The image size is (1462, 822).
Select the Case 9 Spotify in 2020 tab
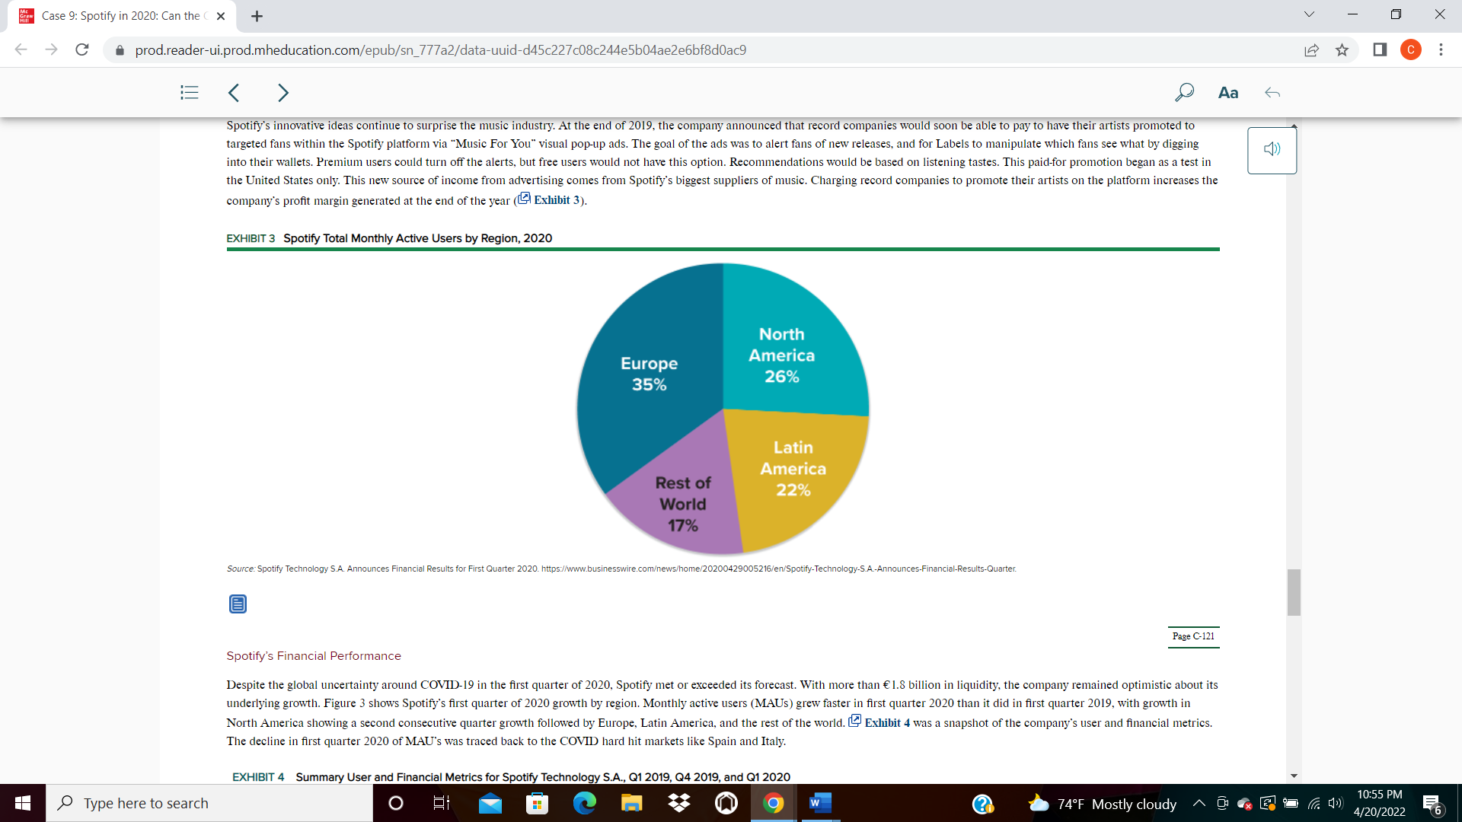122,16
